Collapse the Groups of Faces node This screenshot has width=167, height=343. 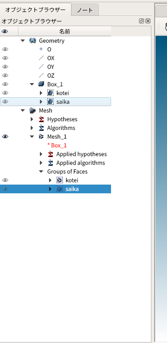point(41,172)
